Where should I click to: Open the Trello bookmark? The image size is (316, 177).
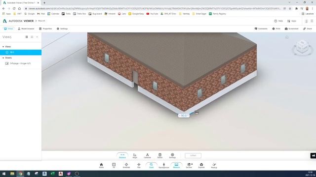coord(66,14)
